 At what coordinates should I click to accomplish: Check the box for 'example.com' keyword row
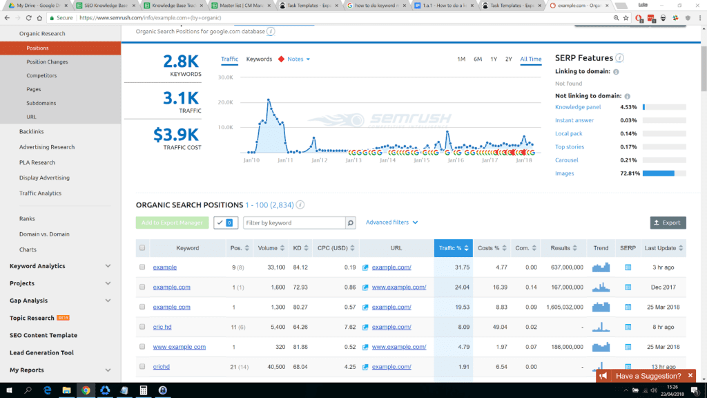coord(142,287)
